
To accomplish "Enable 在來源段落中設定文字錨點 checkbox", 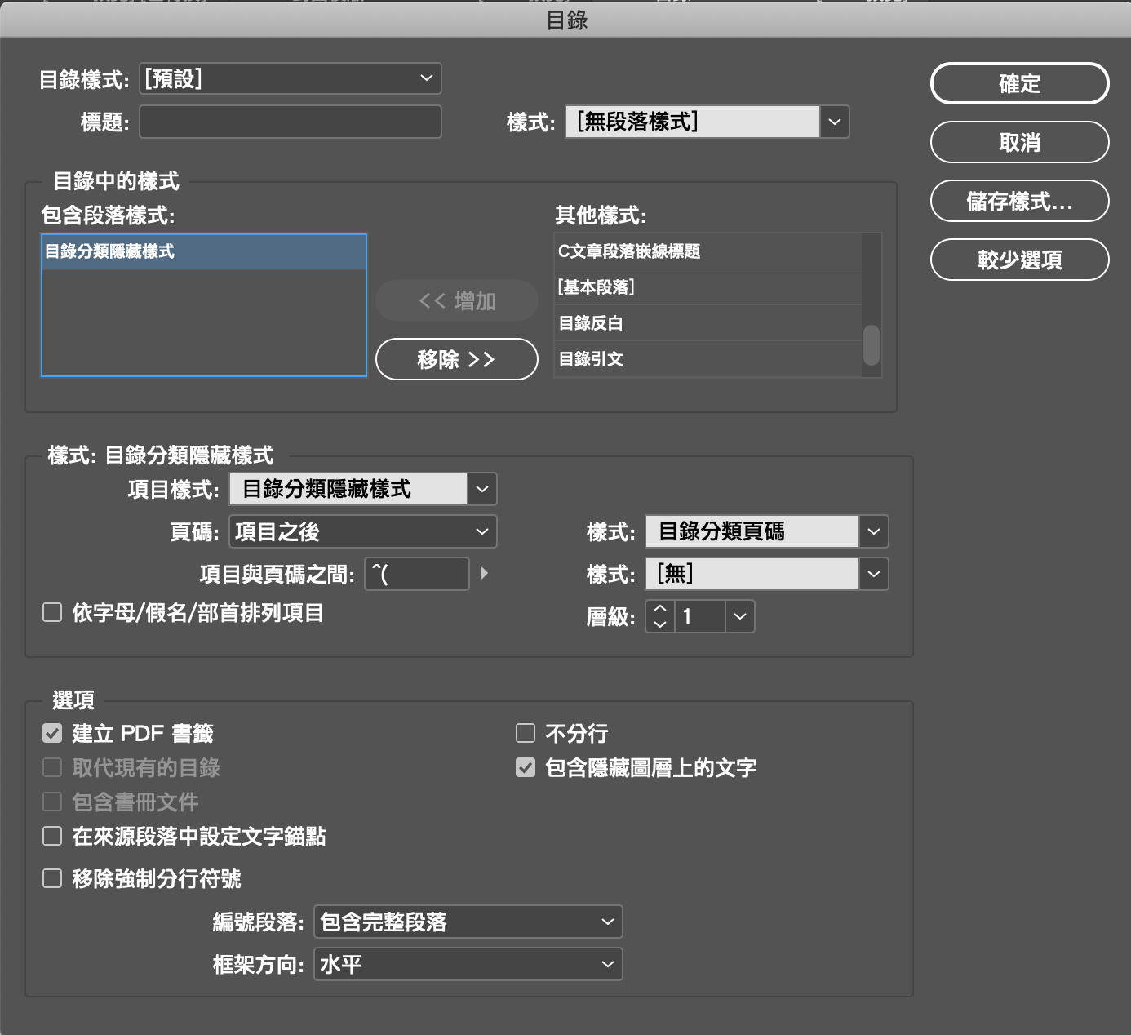I will coord(52,836).
